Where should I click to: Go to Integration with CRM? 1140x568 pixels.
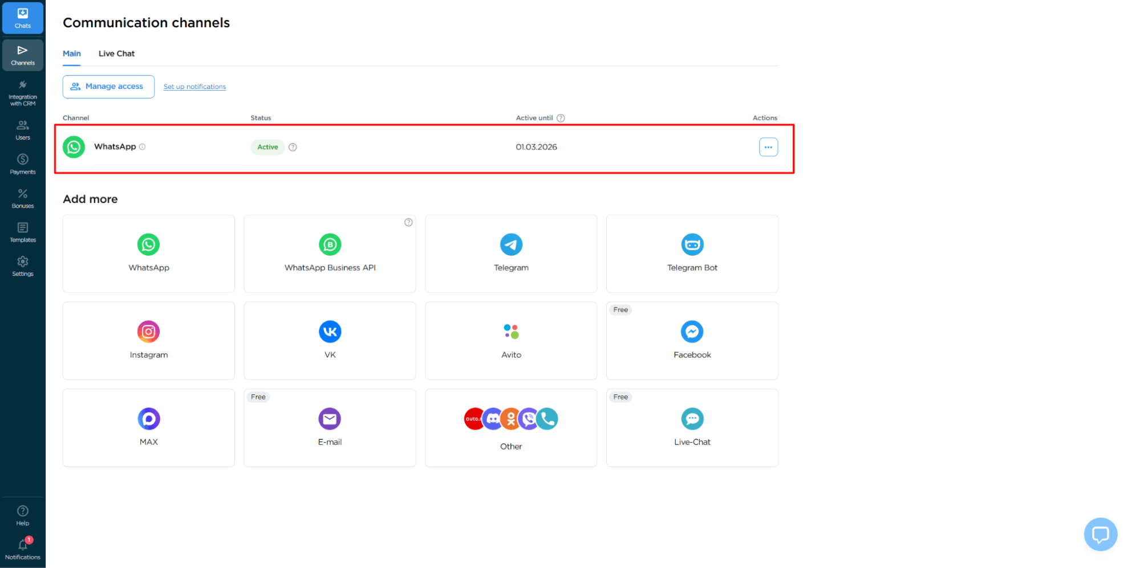tap(23, 93)
